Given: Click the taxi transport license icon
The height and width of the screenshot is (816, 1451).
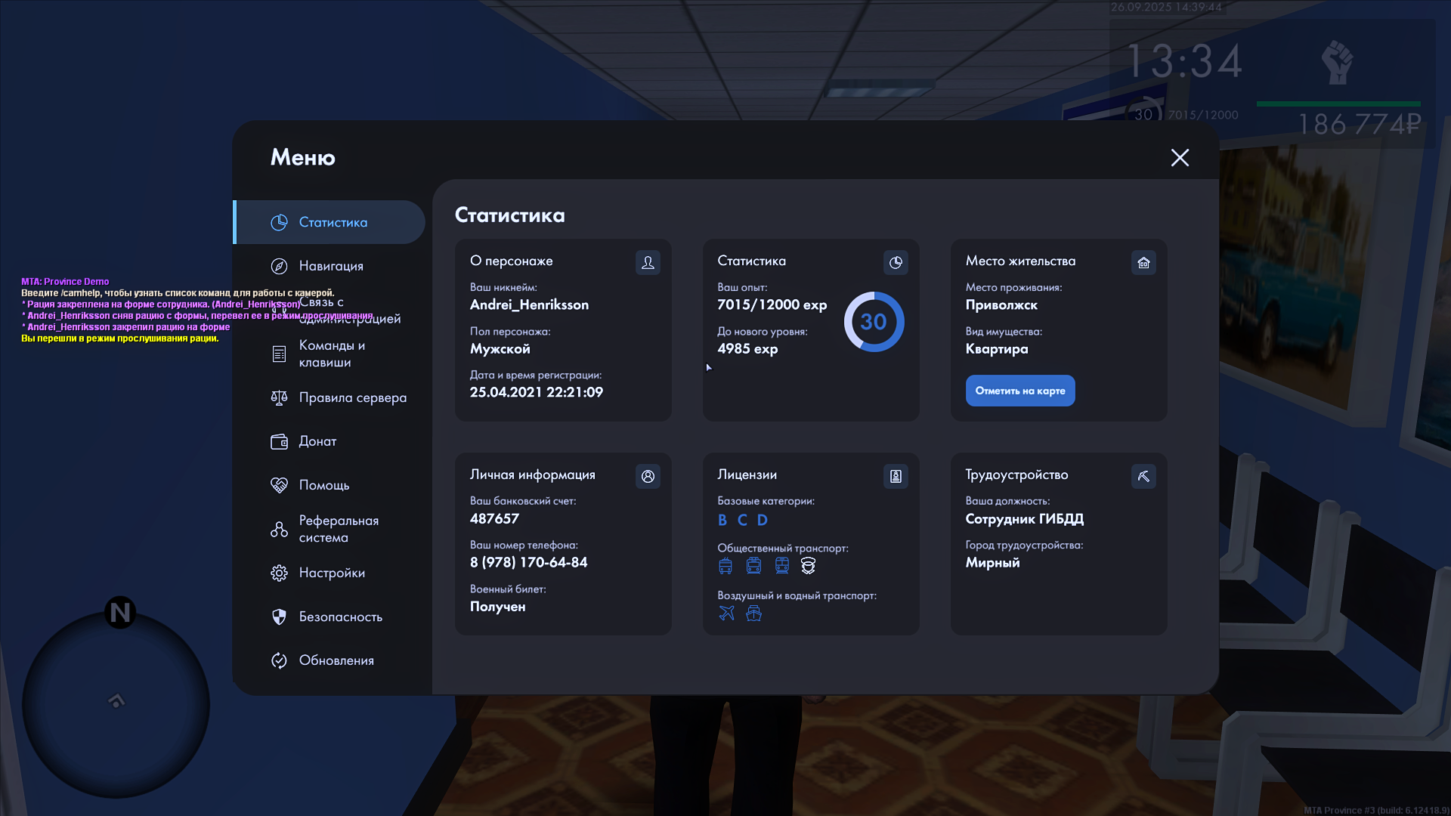Looking at the screenshot, I should [x=808, y=565].
